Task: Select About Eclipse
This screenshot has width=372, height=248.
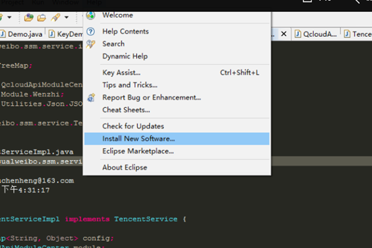Action: tap(177, 168)
